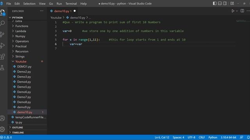
Task: Open the Testing flask view
Action: [2, 68]
